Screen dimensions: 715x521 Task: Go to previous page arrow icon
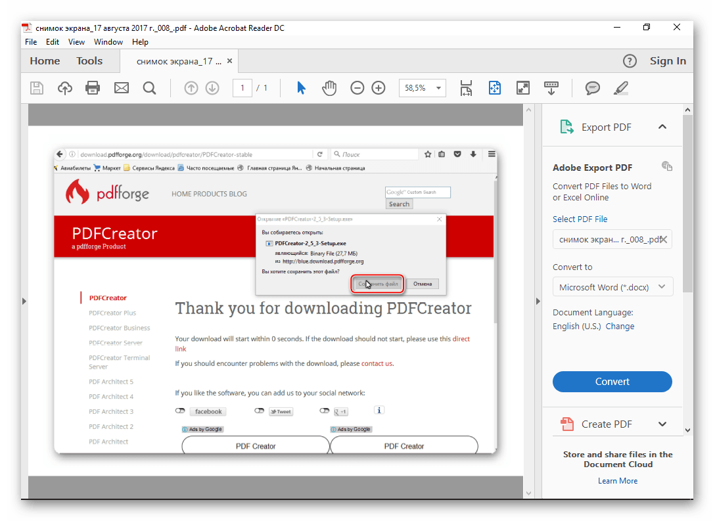[191, 88]
